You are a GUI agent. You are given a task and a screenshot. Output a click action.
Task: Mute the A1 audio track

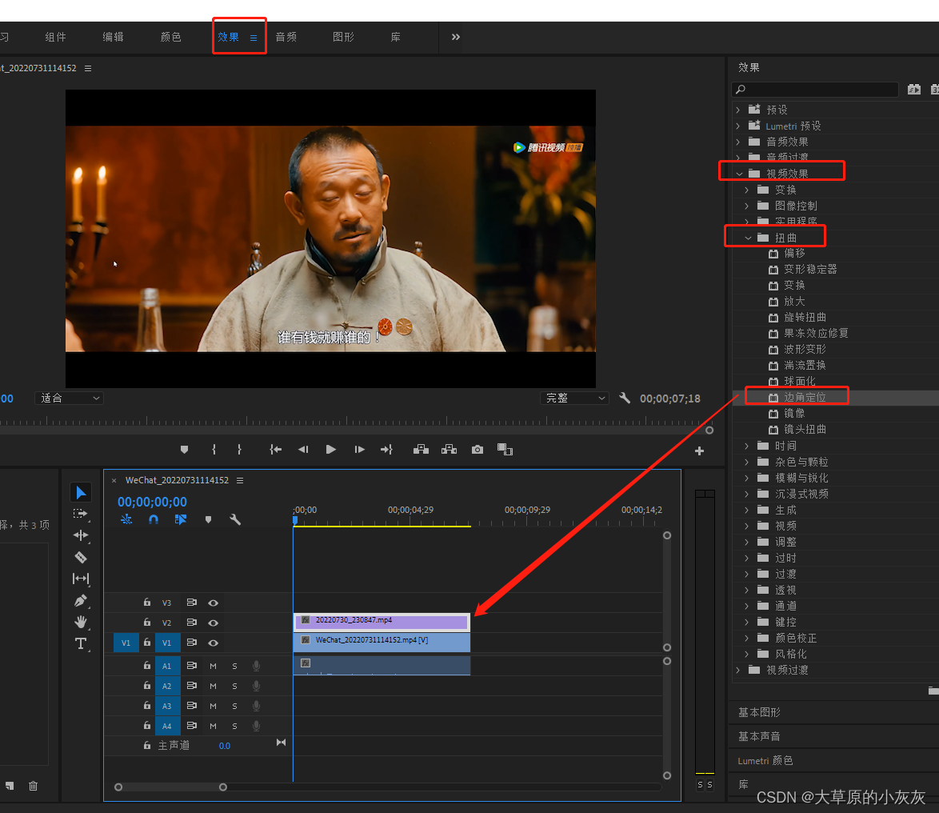tap(213, 667)
